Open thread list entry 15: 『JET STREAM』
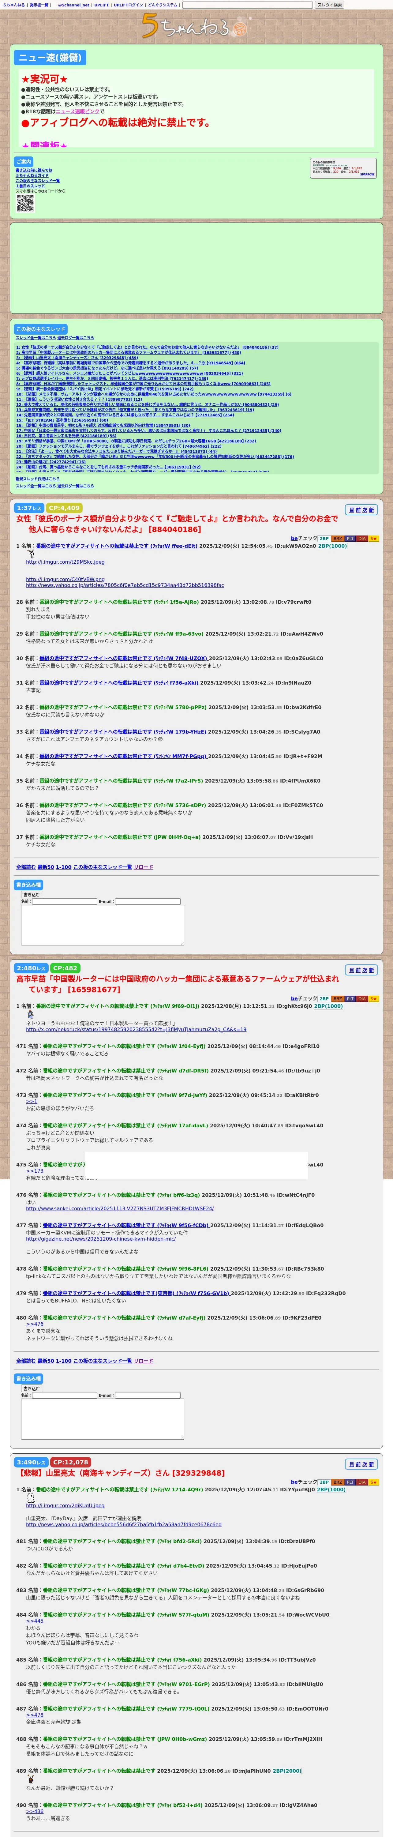 [62, 421]
